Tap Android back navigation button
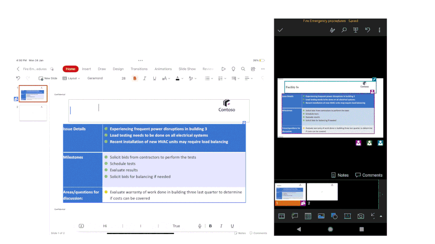This screenshot has width=435, height=244. tap(299, 229)
